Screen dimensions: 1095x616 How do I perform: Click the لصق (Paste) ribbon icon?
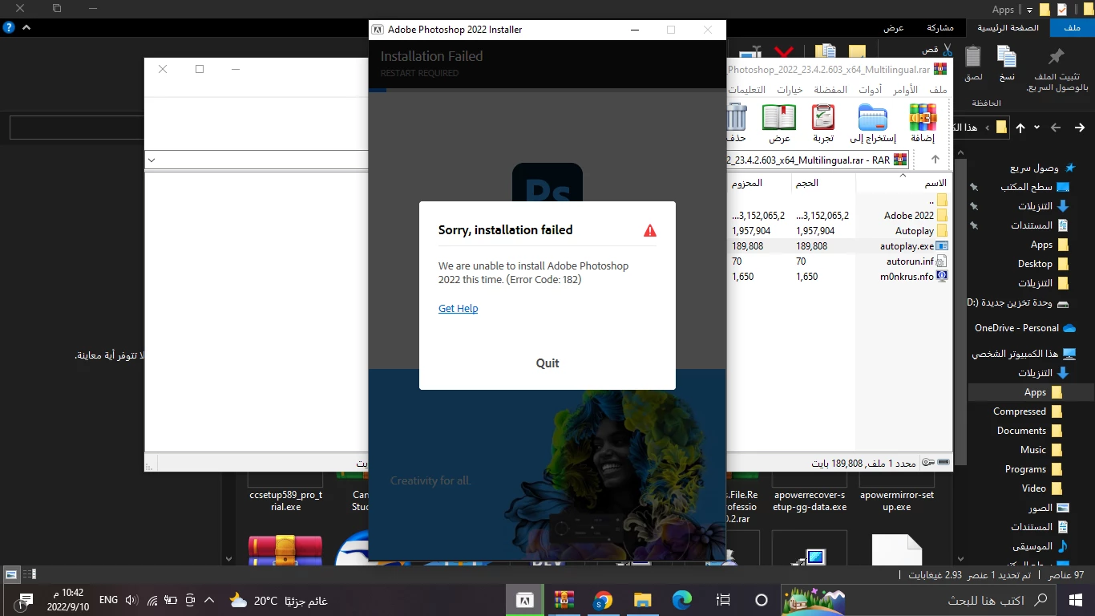[x=973, y=57]
